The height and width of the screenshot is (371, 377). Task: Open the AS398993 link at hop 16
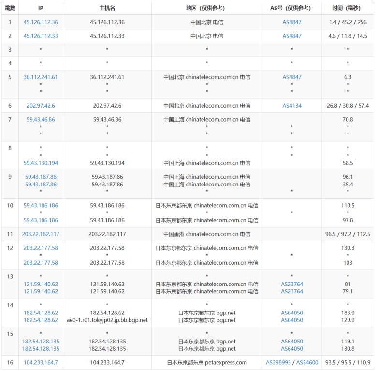(x=278, y=363)
